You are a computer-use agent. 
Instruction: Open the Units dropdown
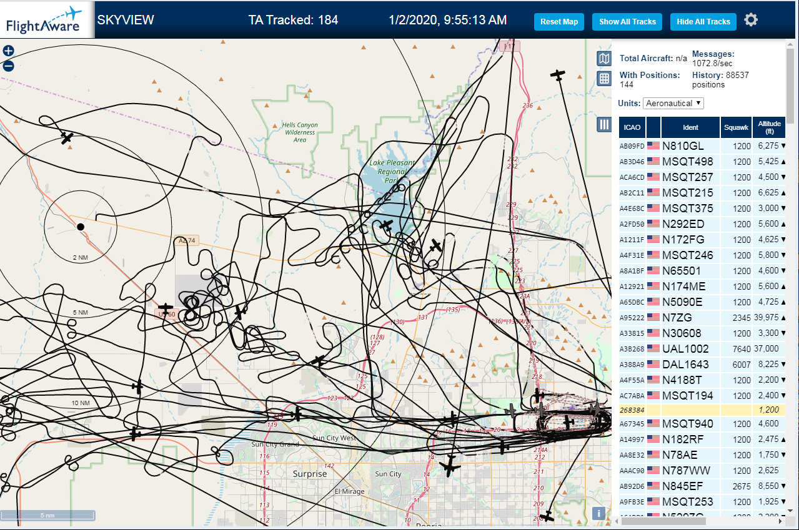click(673, 103)
